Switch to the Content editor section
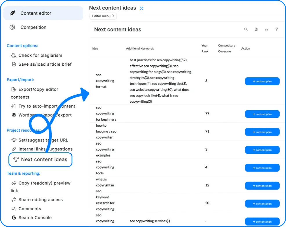 click(x=36, y=13)
